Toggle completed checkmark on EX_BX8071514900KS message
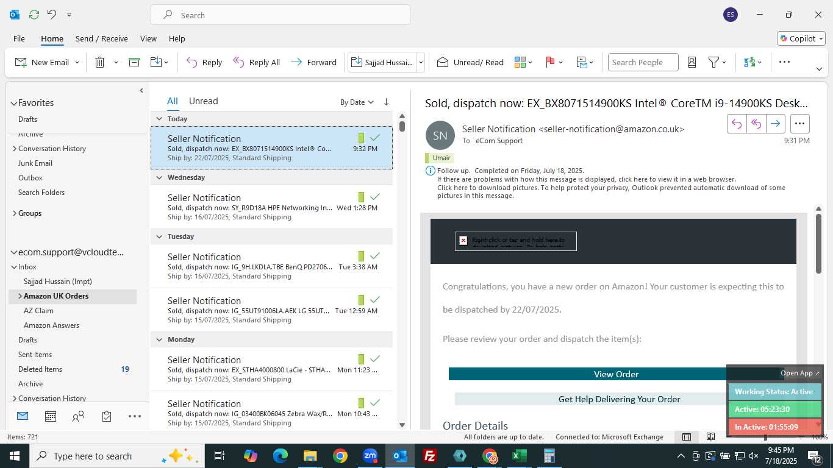The width and height of the screenshot is (833, 468). click(375, 138)
